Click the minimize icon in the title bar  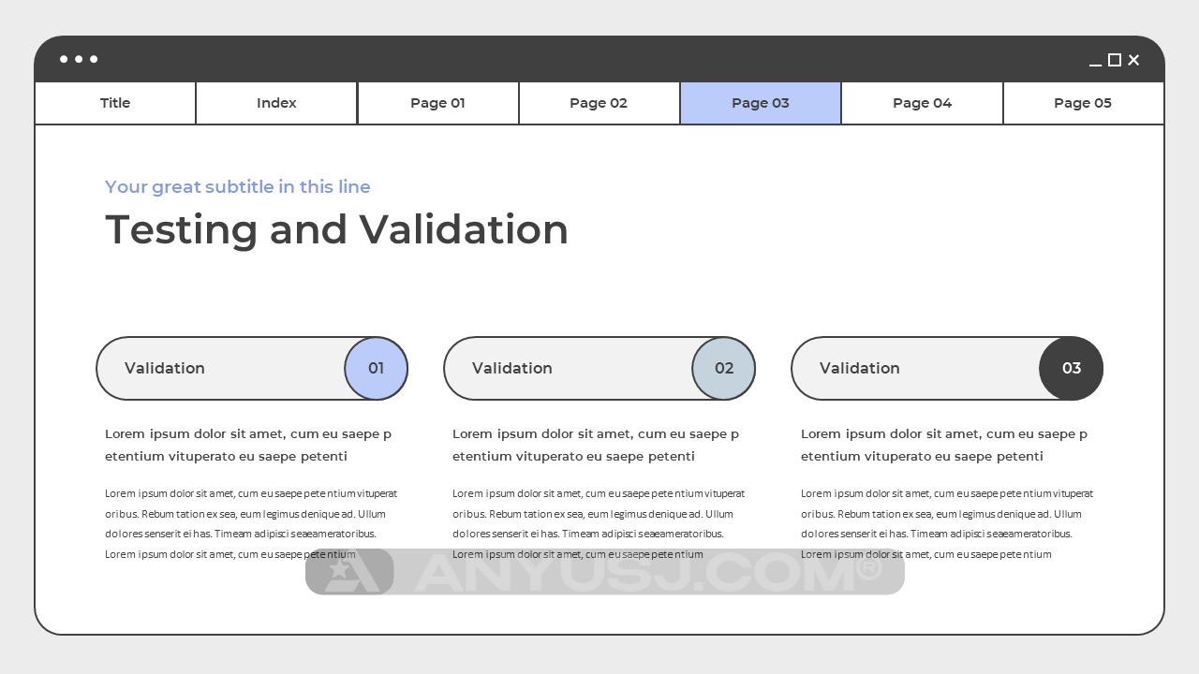[1095, 65]
